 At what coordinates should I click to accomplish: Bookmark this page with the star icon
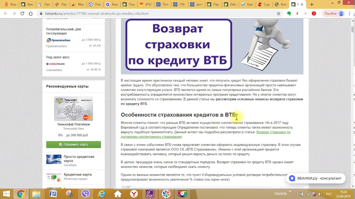(x=278, y=14)
